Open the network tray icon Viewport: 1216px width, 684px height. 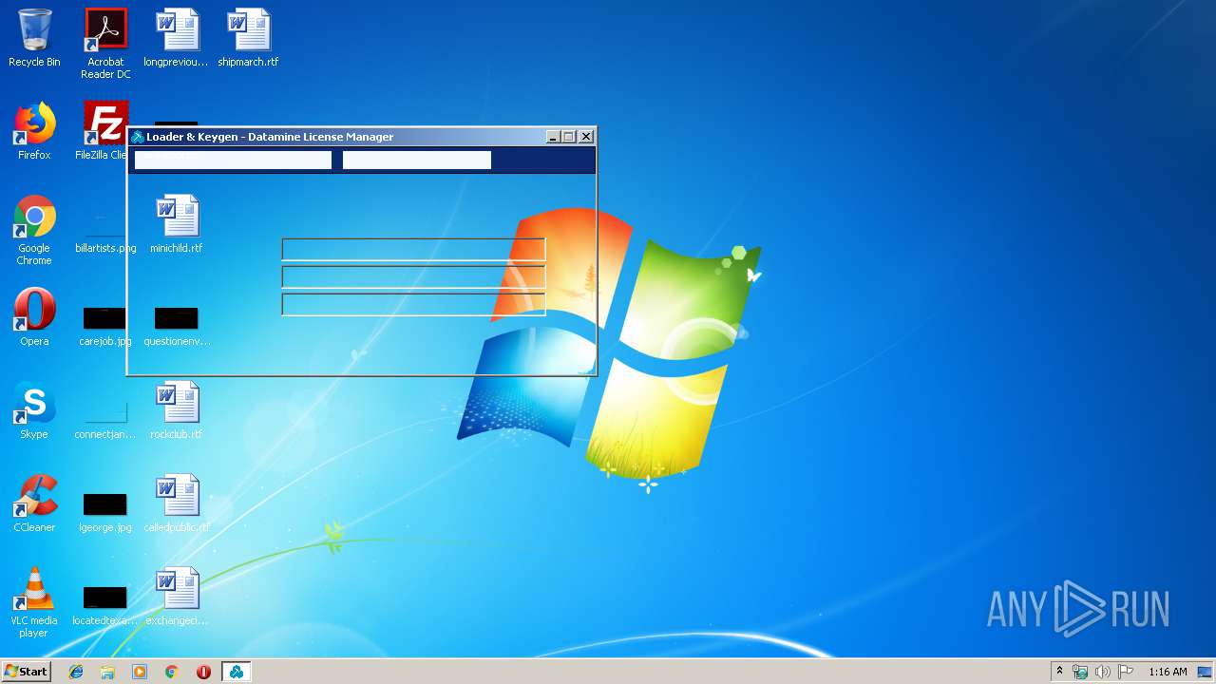[1080, 672]
